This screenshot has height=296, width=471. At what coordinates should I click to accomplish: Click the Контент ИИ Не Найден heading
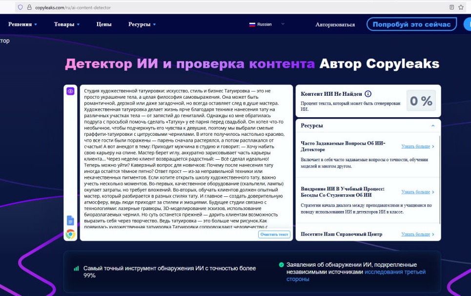[x=331, y=94]
